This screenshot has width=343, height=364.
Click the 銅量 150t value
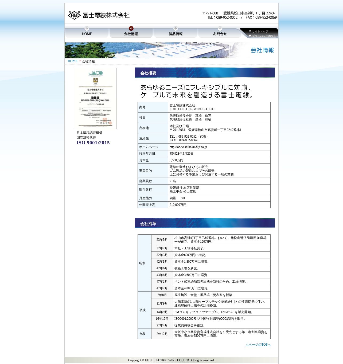coord(177,198)
